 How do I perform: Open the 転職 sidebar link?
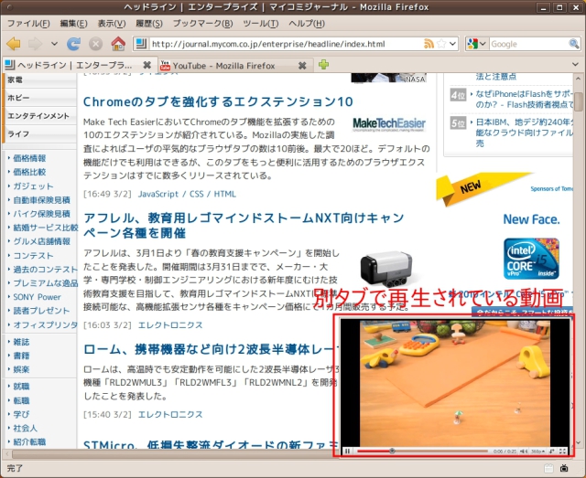(x=21, y=400)
